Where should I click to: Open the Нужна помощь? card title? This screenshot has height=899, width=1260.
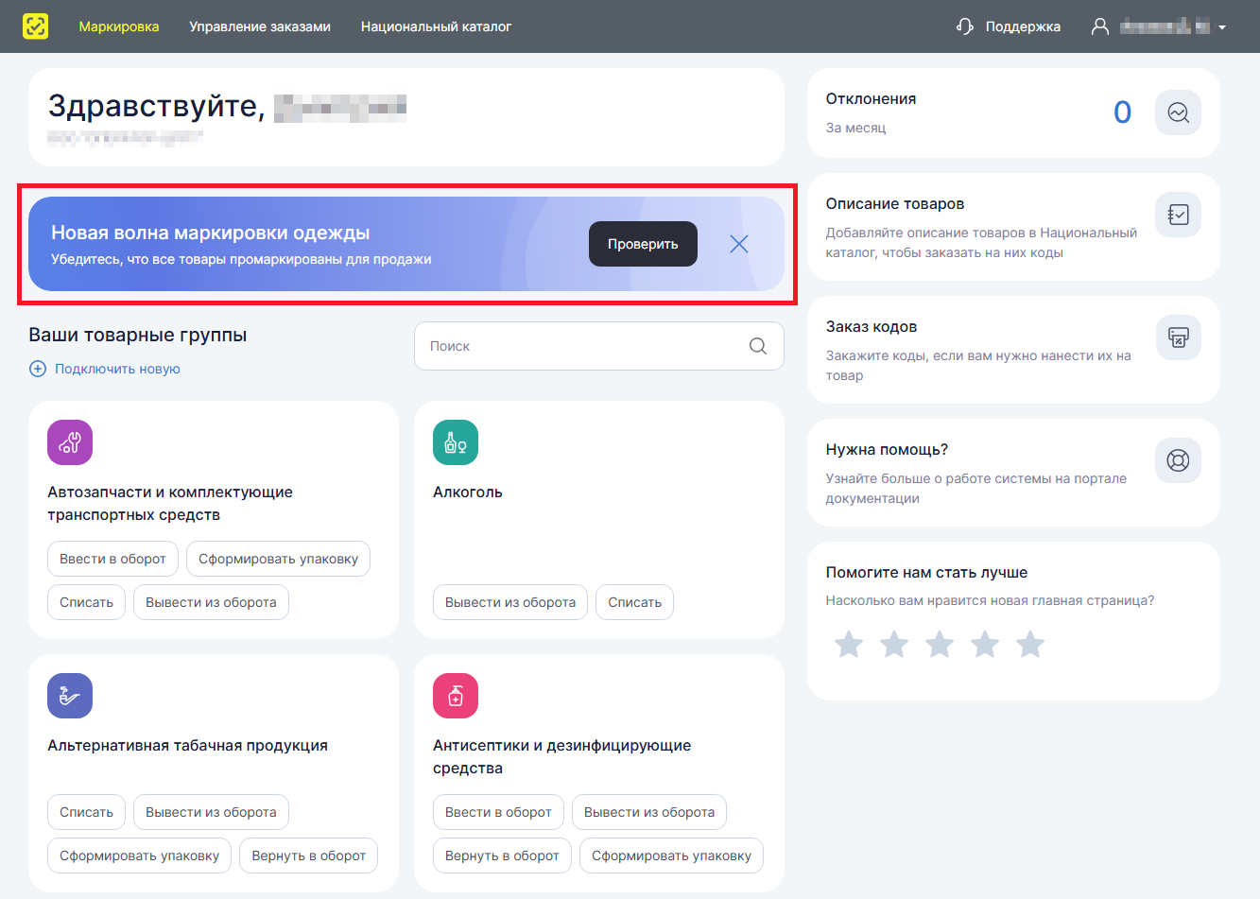(x=887, y=450)
